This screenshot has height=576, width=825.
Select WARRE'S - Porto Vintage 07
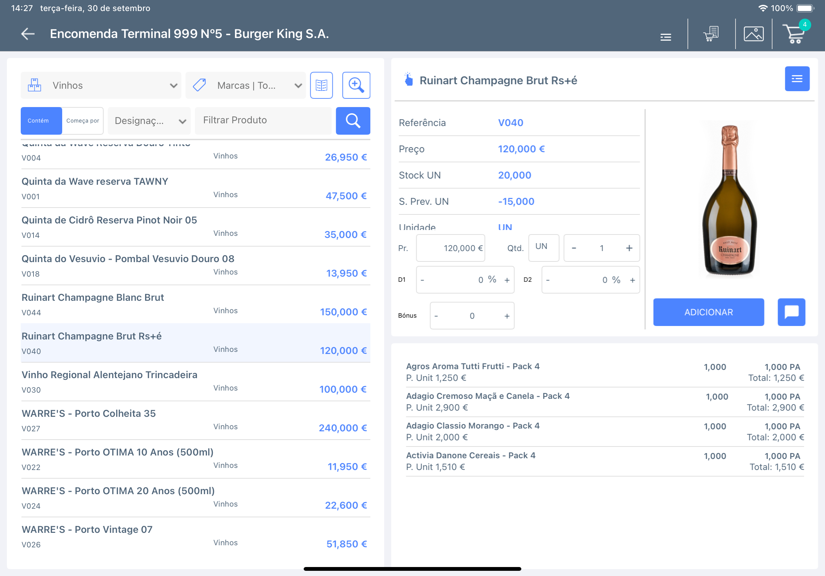pyautogui.click(x=196, y=537)
